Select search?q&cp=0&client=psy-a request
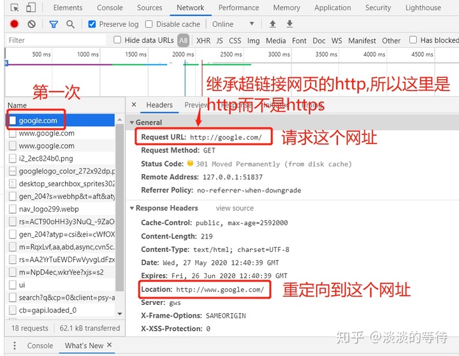Viewport: 459px width, 356px height. [x=60, y=297]
